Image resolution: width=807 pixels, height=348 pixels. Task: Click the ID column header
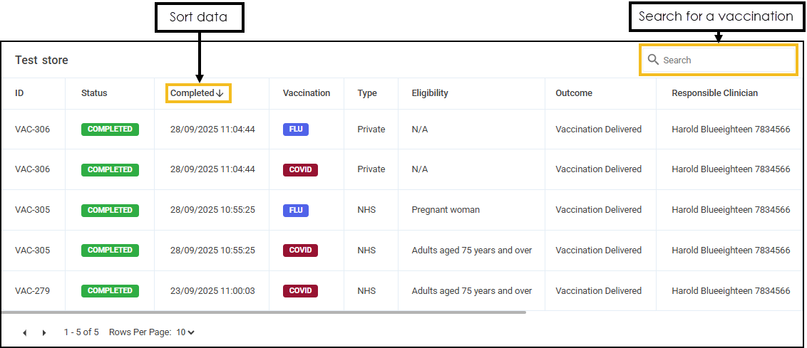[x=19, y=93]
